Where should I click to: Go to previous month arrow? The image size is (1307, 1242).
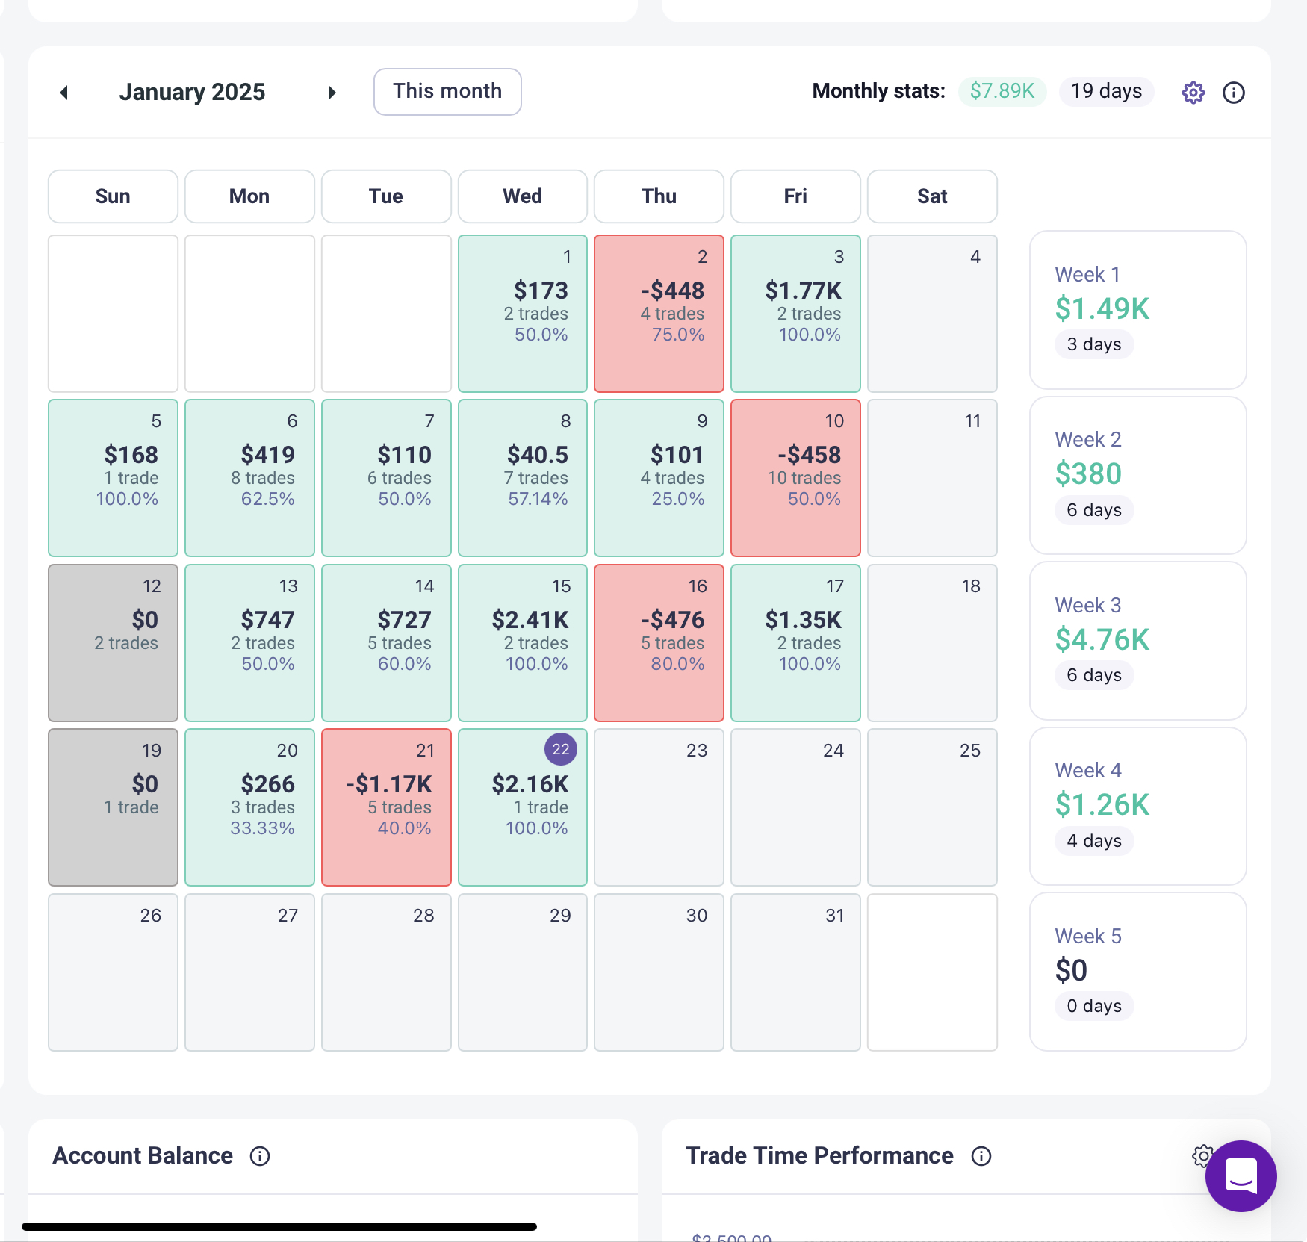click(x=64, y=93)
